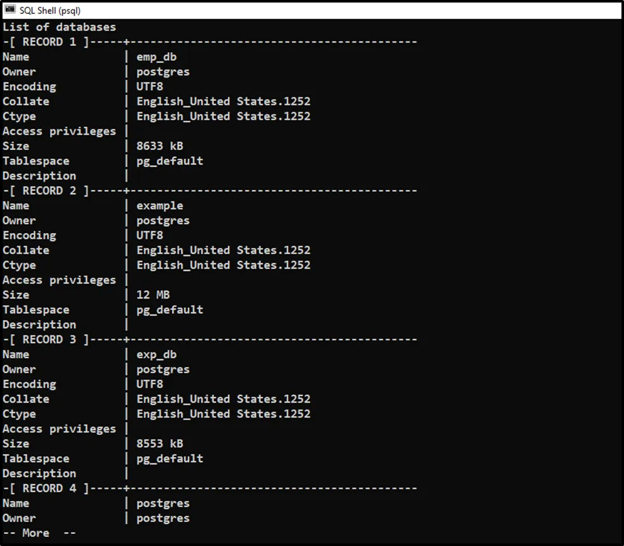Image resolution: width=624 pixels, height=546 pixels.
Task: Click the 8553 kB size value
Action: pos(160,444)
